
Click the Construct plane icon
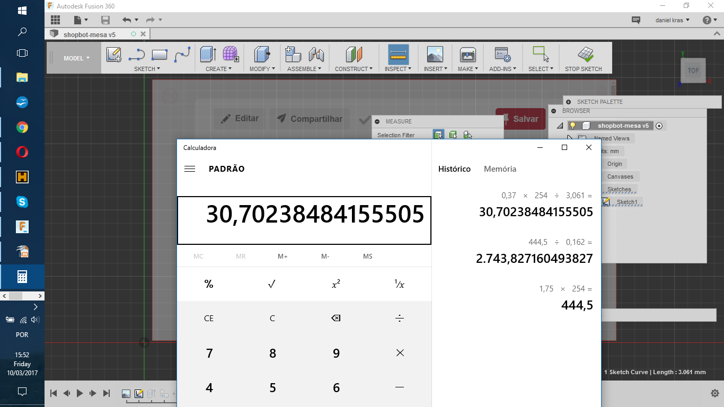click(354, 55)
